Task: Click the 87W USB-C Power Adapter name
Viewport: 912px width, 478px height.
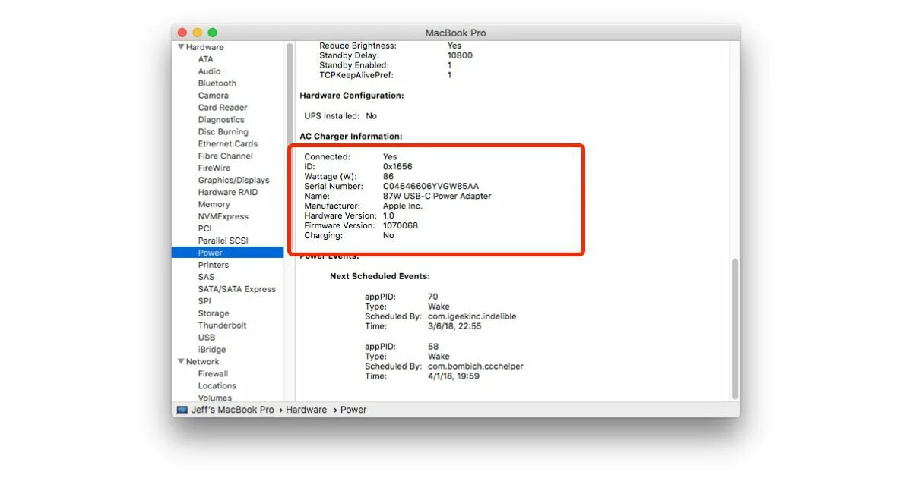Action: click(437, 196)
